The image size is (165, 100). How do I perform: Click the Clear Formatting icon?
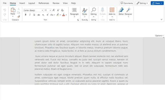[62, 10]
